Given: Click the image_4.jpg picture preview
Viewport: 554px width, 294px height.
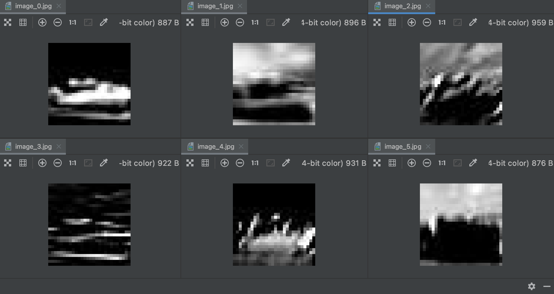Looking at the screenshot, I should 274,225.
